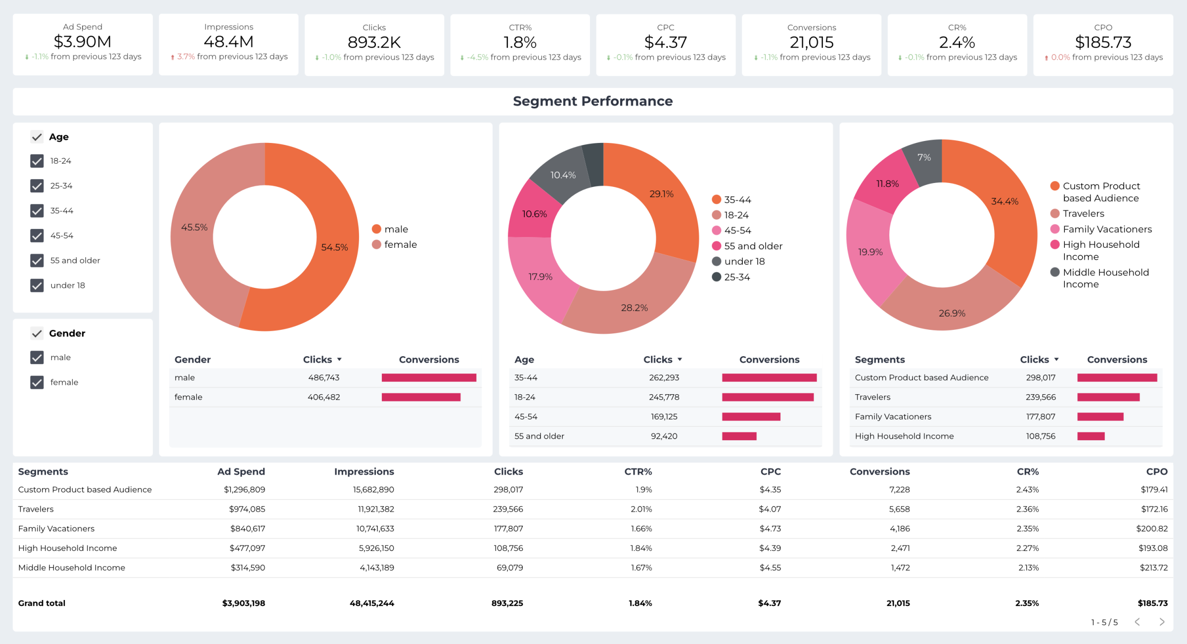Click the Custom Product based Audience legend dot
The height and width of the screenshot is (644, 1187).
(1055, 185)
